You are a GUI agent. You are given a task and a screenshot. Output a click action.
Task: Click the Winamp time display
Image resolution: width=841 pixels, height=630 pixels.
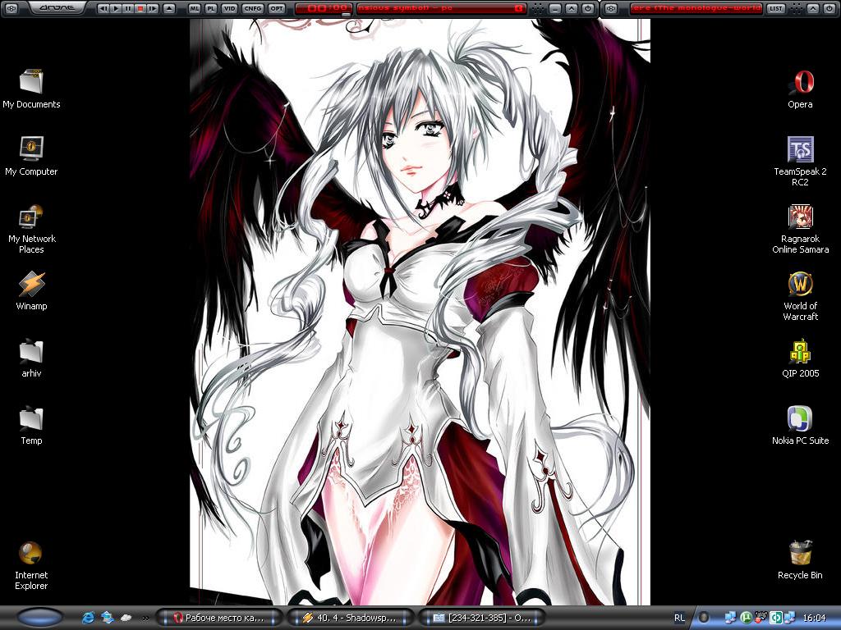click(x=324, y=8)
